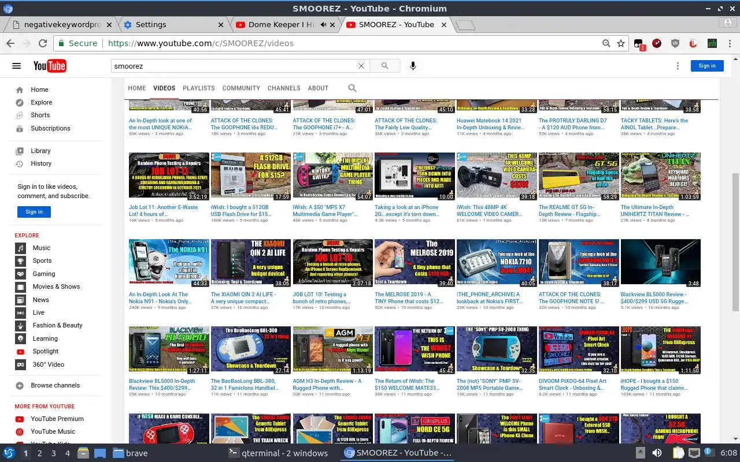This screenshot has height=462, width=740.
Task: Open the COMMUNITY channel tab
Action: coord(241,88)
